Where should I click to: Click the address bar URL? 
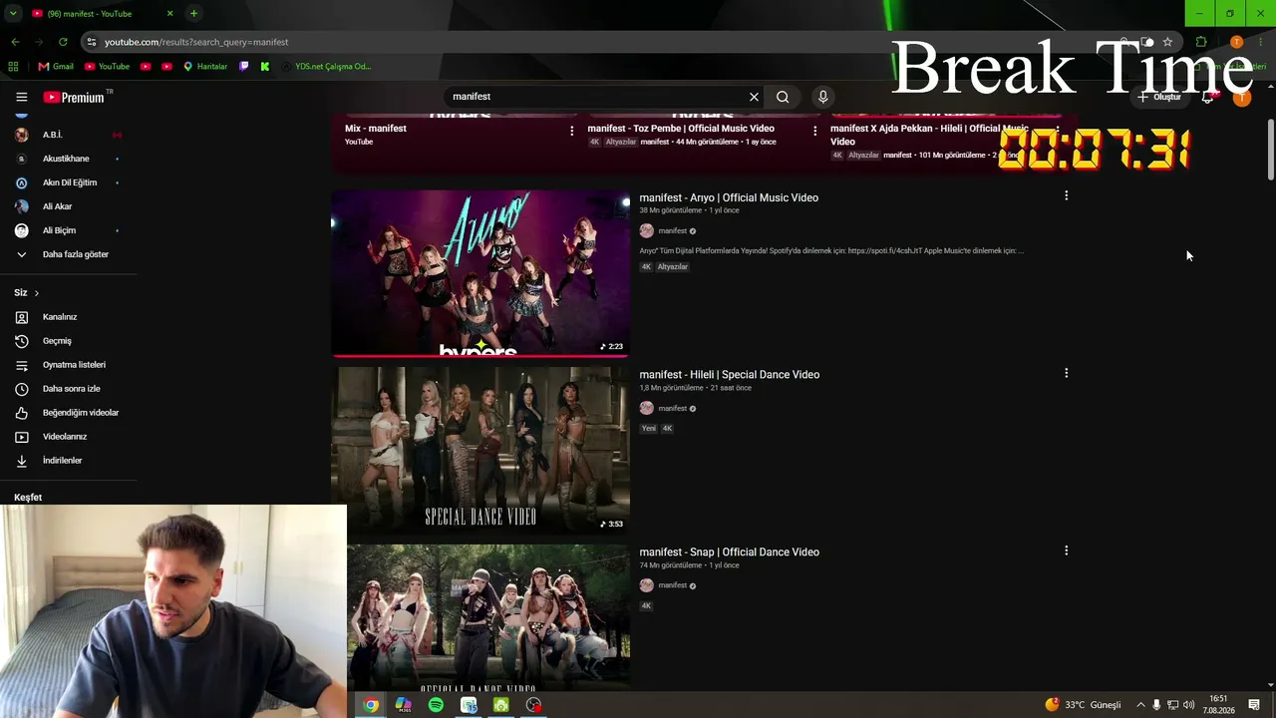coord(196,42)
